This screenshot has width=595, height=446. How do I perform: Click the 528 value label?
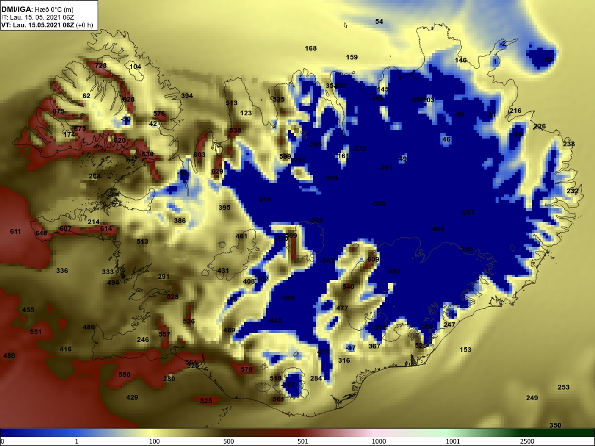coord(173,297)
